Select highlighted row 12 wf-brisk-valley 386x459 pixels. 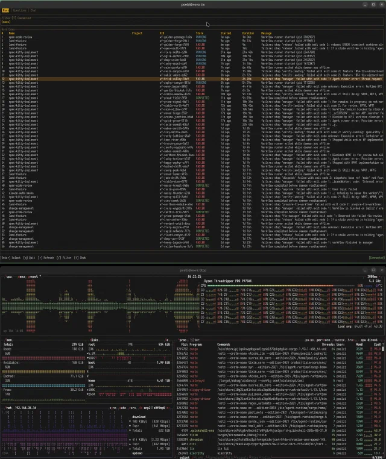[x=192, y=79]
